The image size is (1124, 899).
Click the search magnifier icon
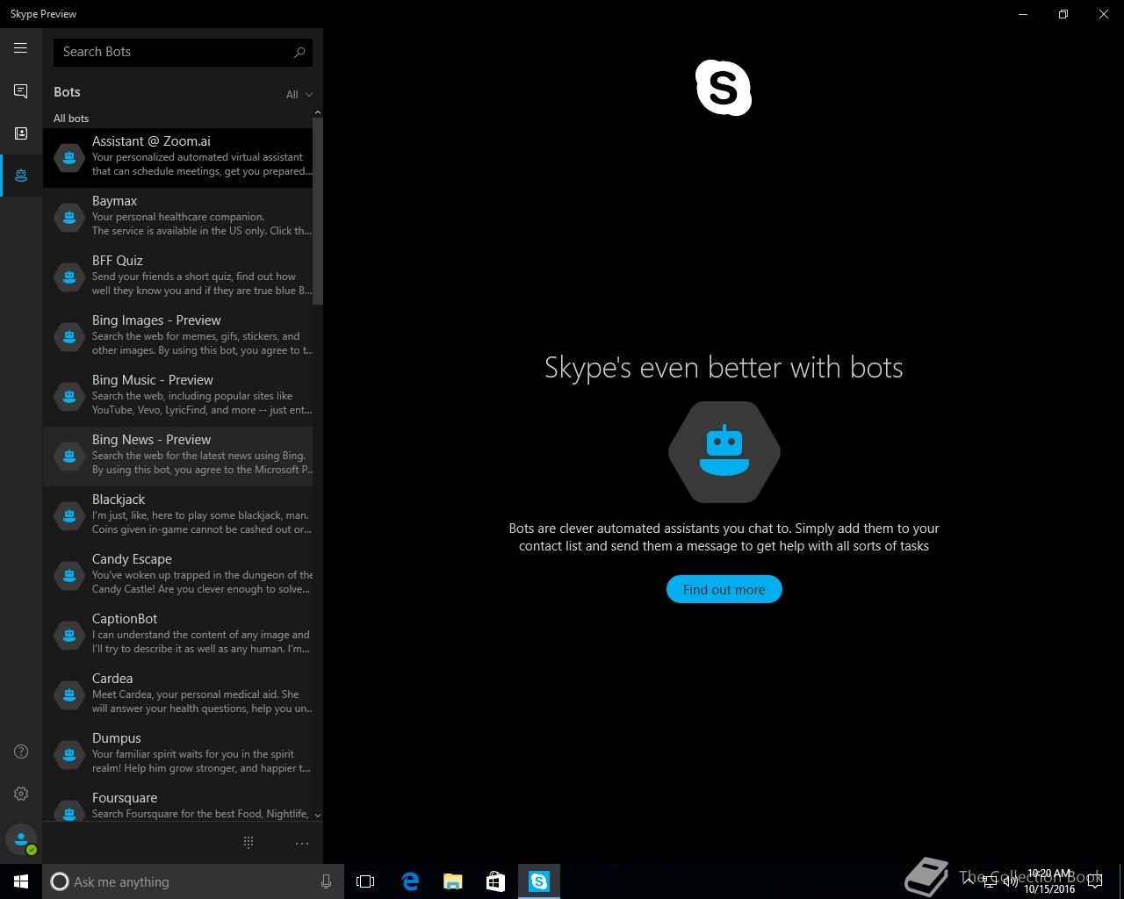pyautogui.click(x=299, y=52)
